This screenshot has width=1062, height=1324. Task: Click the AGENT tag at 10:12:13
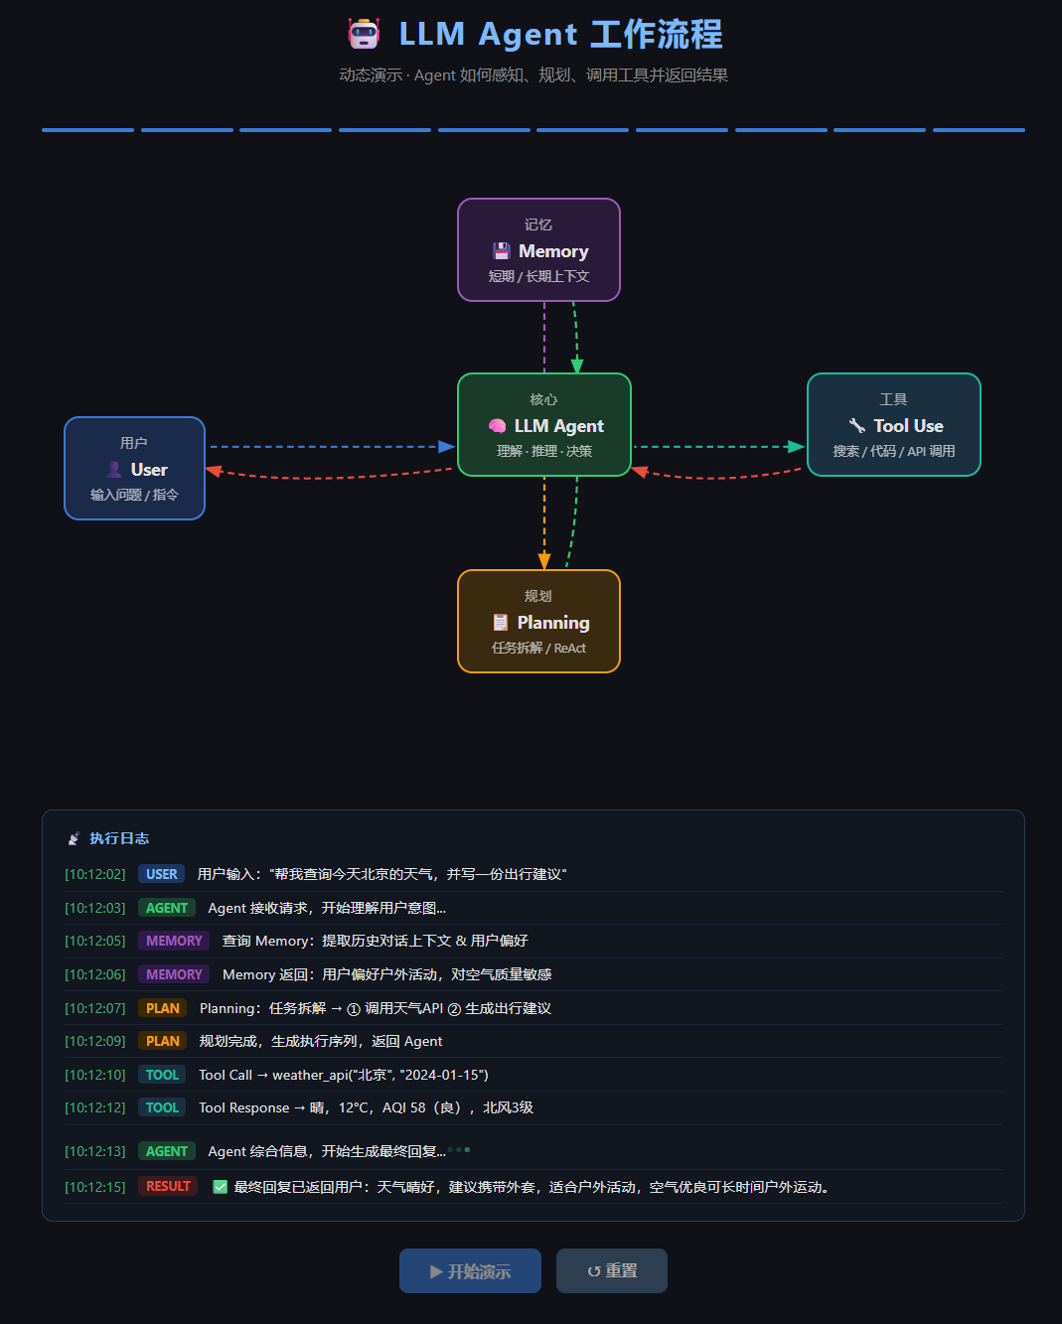(167, 1152)
